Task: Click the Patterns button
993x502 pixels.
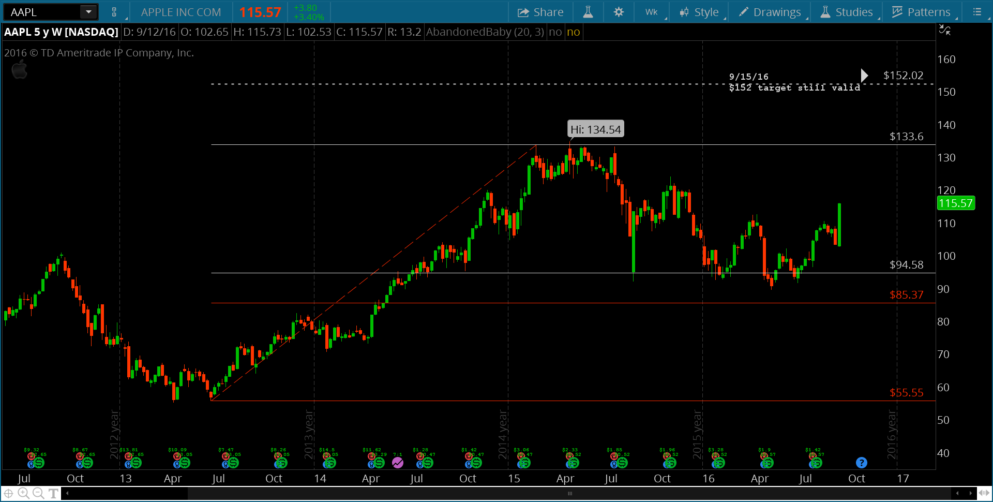Action: [923, 11]
